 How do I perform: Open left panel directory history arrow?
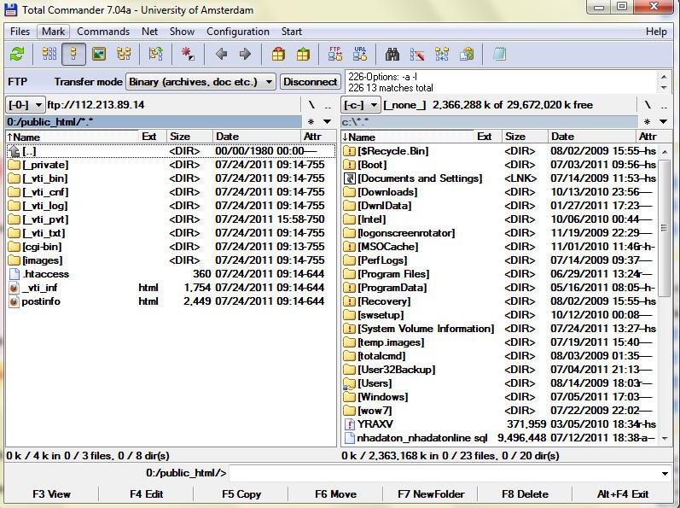coord(328,122)
